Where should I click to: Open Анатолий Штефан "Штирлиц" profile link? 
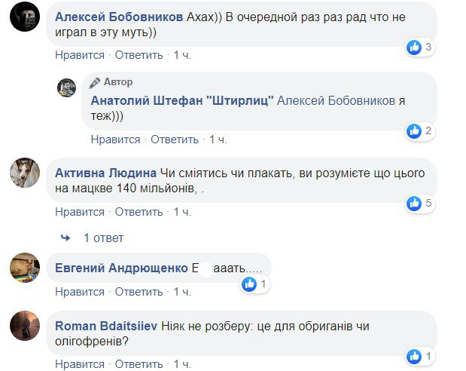pyautogui.click(x=182, y=101)
